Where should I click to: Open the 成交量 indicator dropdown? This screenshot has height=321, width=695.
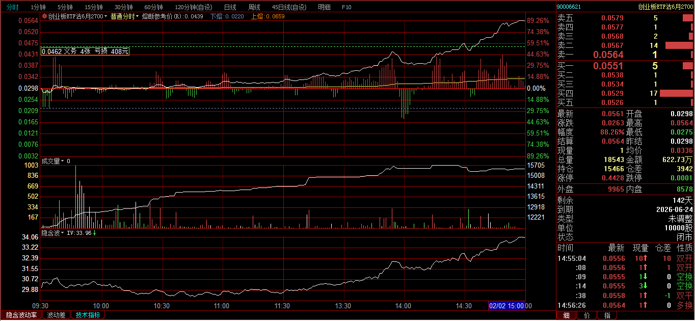[x=53, y=161]
